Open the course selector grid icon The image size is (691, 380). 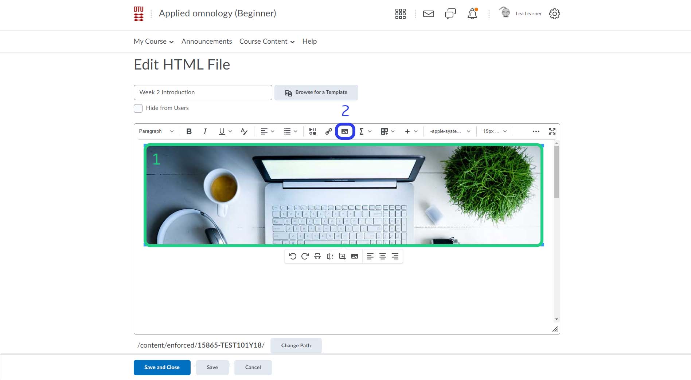coord(400,14)
